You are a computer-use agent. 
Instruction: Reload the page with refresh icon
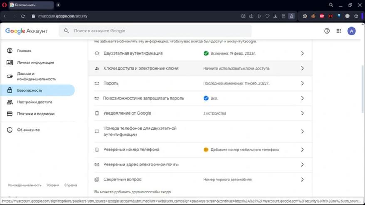(x=23, y=16)
